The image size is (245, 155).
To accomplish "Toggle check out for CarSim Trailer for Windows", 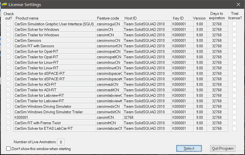I will [x=9, y=35].
